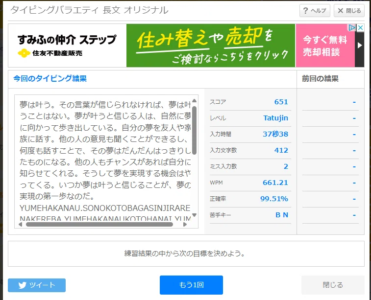The width and height of the screenshot is (371, 300).
Task: Close the ad with the blue X icon
Action: (x=360, y=27)
